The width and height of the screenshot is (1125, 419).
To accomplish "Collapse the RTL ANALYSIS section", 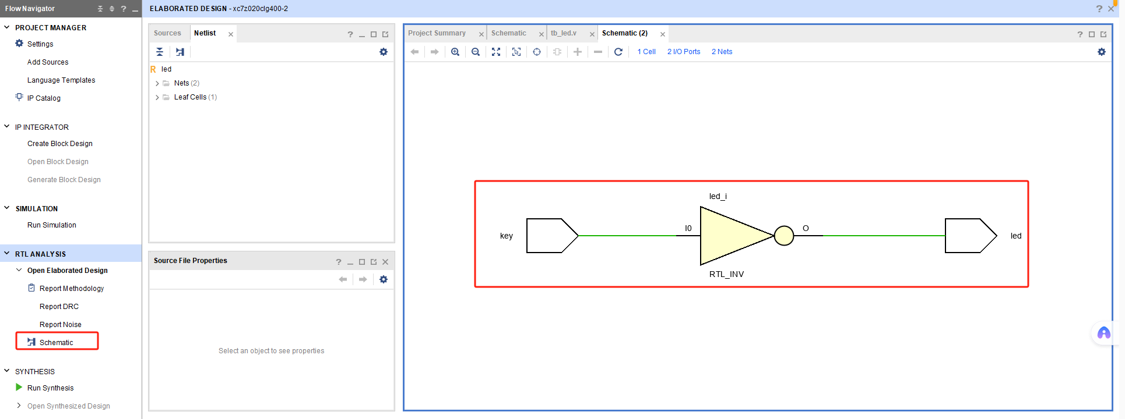I will (7, 254).
